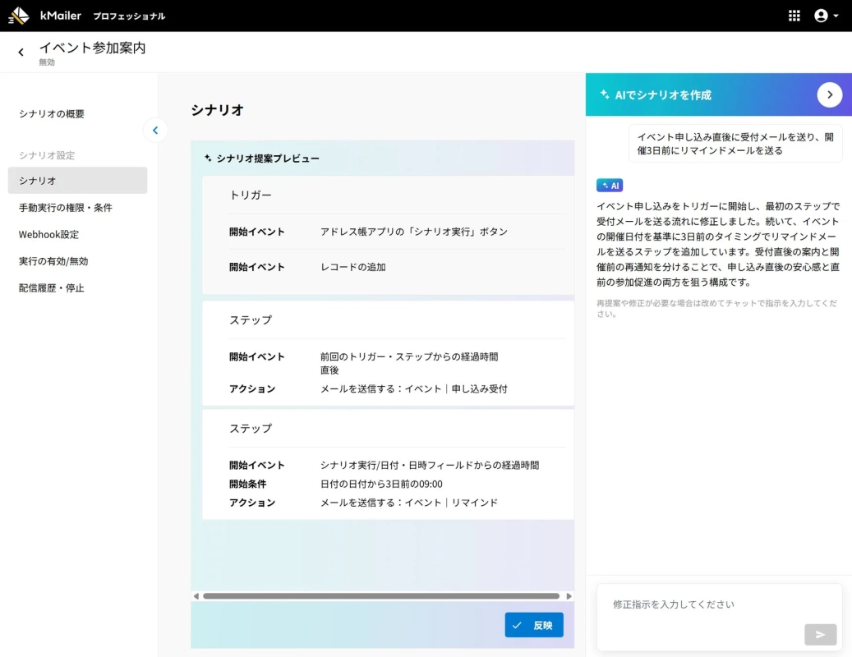
Task: Open the app launcher grid icon
Action: [794, 15]
